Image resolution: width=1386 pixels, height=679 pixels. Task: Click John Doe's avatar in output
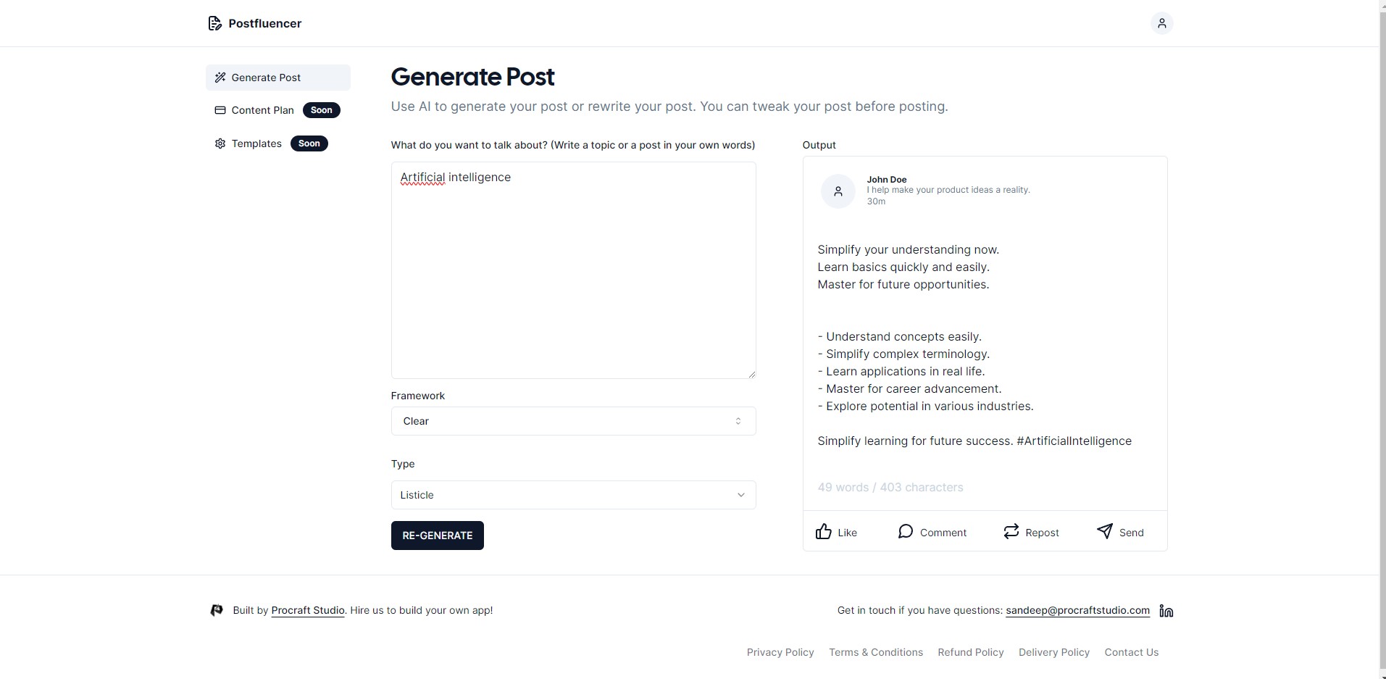838,191
